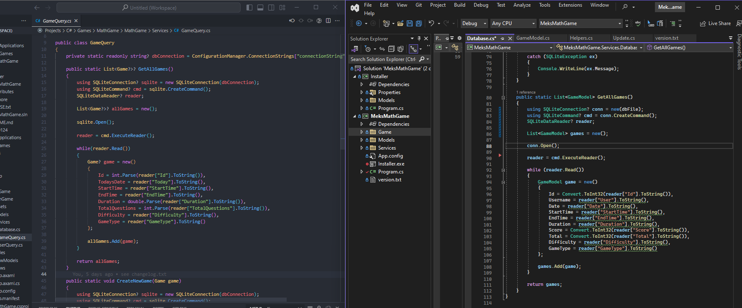
Task: Select App.config in Solution Explorer
Action: pos(390,156)
